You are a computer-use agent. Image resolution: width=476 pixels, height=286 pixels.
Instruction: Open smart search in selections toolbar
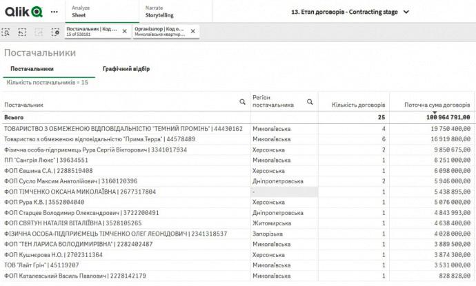[6, 32]
